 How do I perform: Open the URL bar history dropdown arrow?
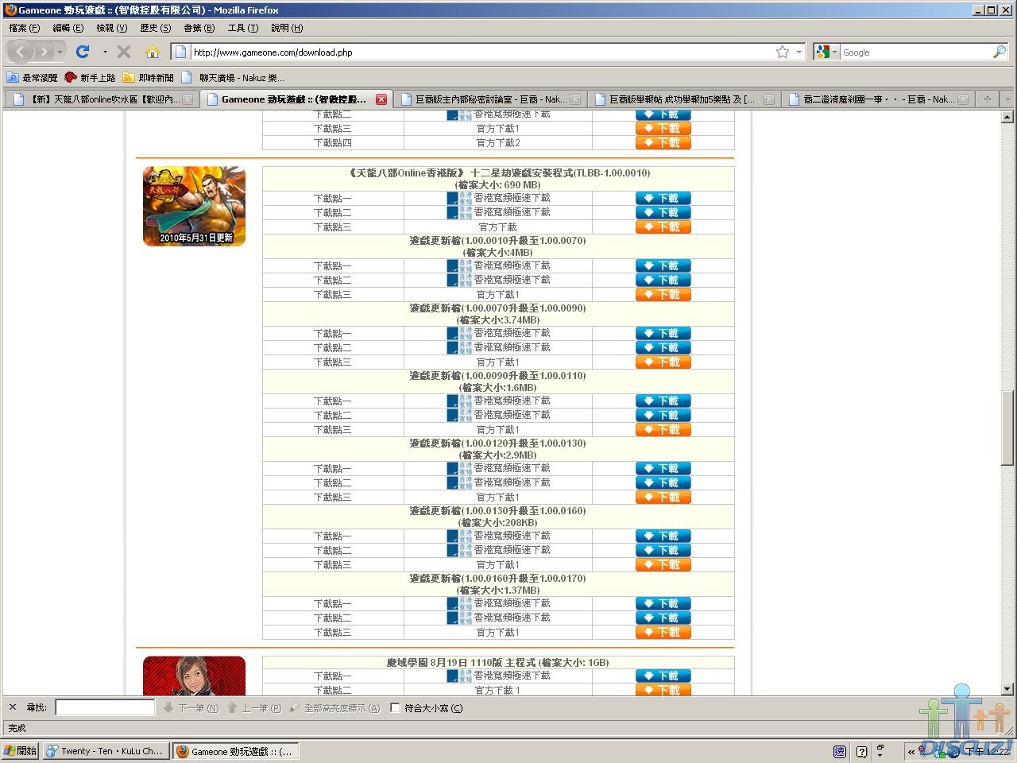[x=799, y=52]
